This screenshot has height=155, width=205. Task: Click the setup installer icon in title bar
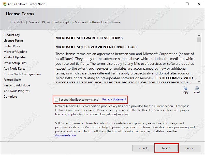pyautogui.click(x=4, y=4)
